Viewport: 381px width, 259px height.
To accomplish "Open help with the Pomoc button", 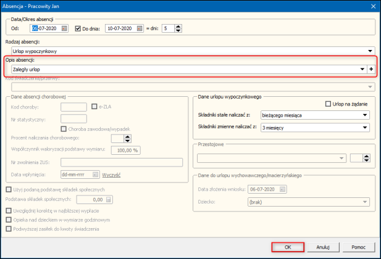I will pyautogui.click(x=358, y=247).
